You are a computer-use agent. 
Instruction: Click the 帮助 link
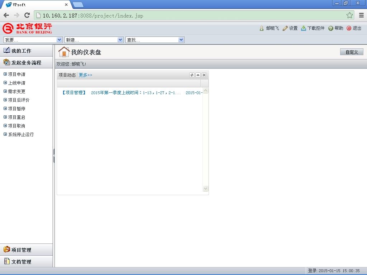[x=339, y=28]
